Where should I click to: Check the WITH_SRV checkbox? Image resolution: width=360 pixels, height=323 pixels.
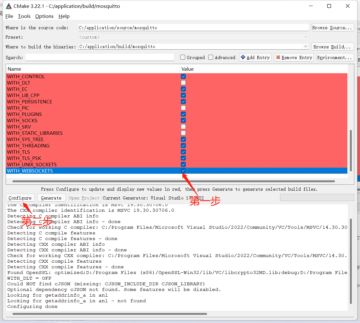tap(183, 127)
